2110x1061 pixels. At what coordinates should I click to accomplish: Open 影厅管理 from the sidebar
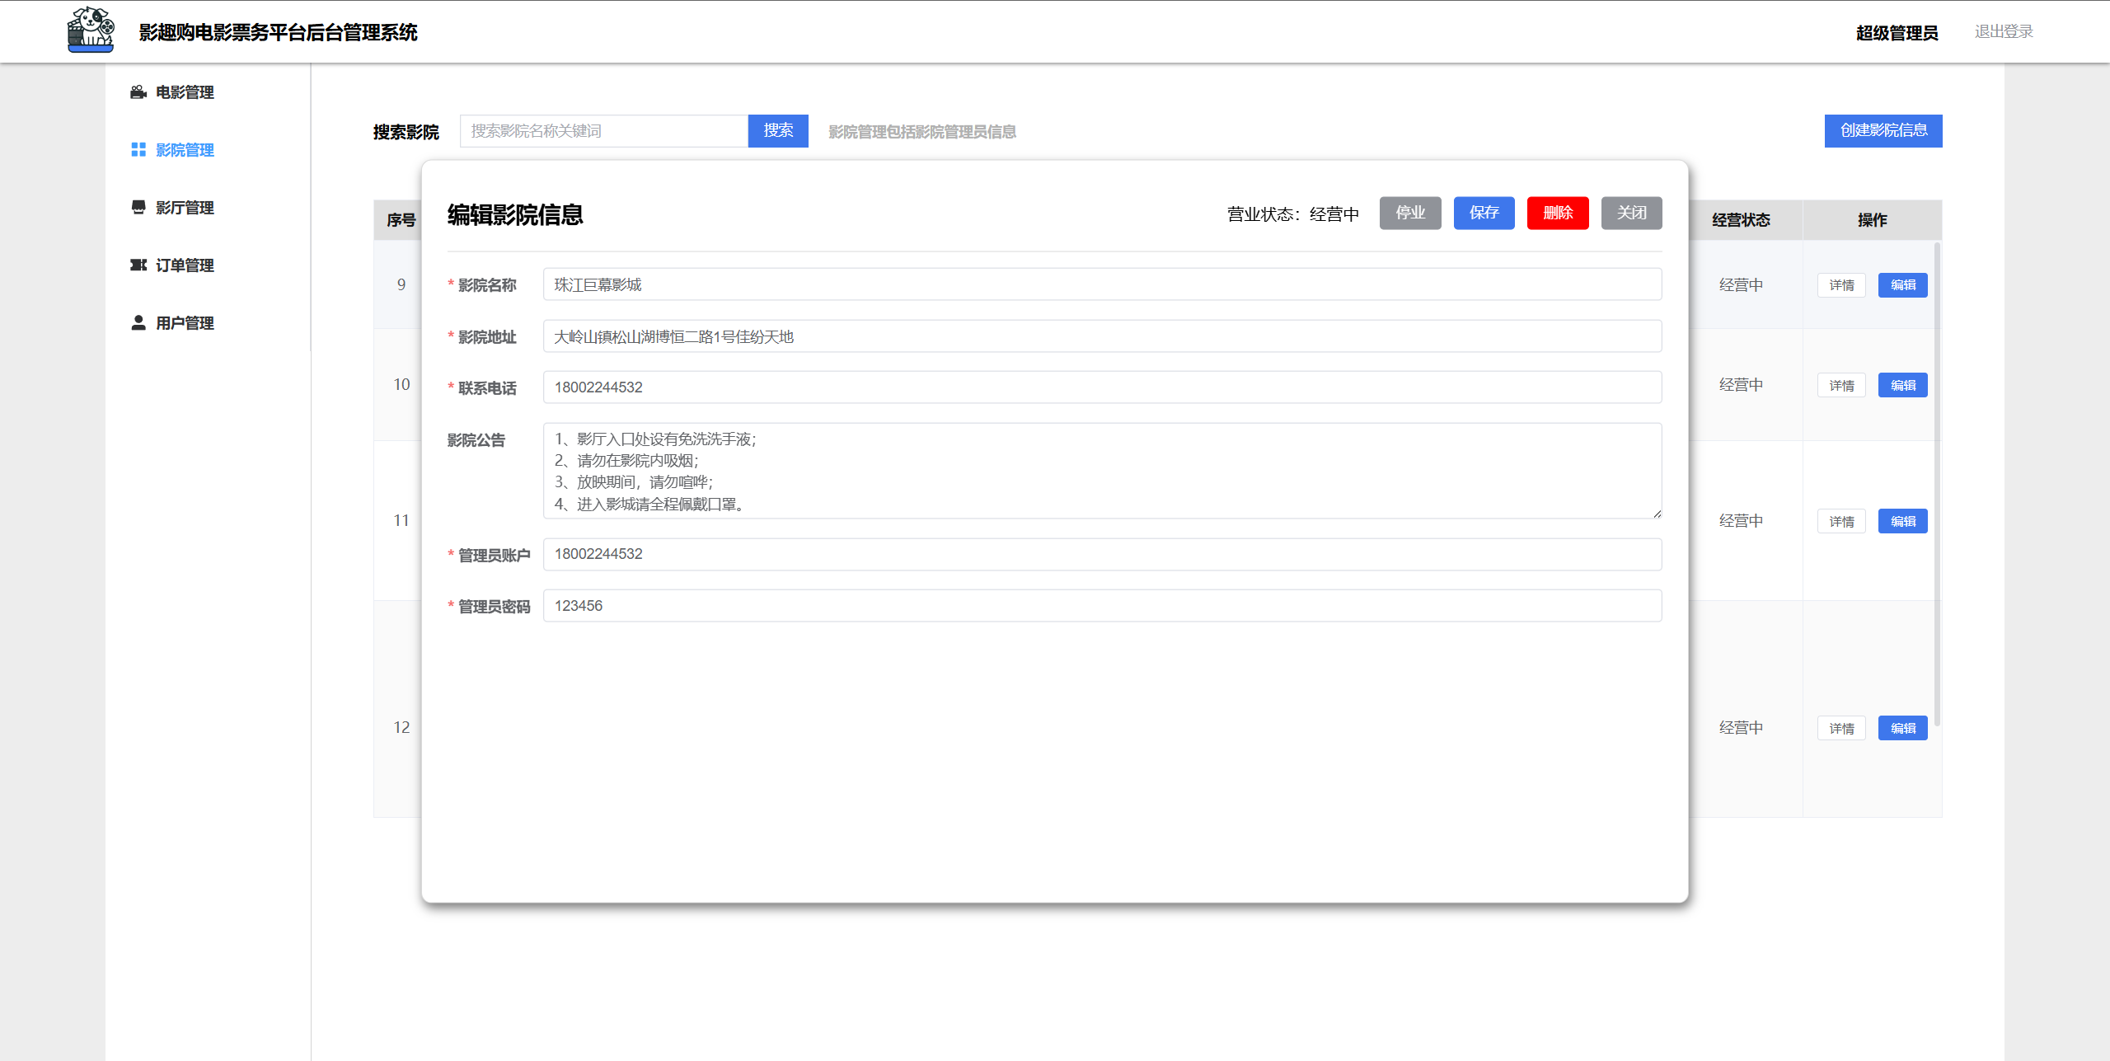[x=183, y=207]
